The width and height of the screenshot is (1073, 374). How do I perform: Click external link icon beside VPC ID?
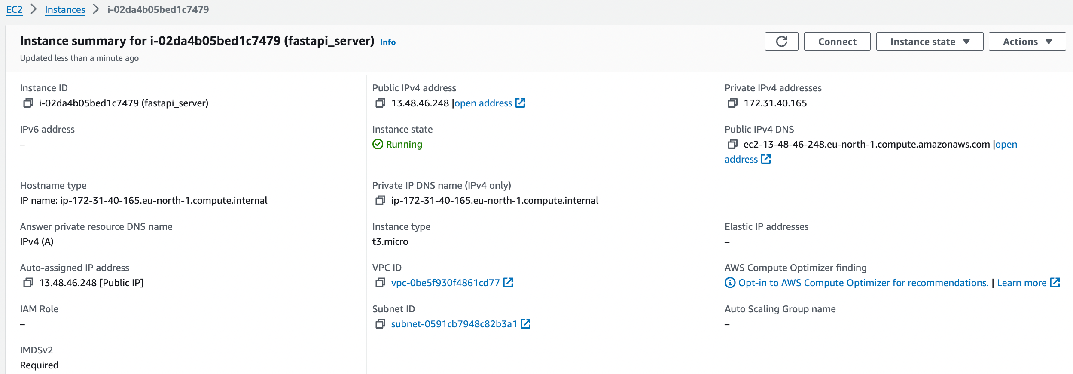[x=508, y=282]
